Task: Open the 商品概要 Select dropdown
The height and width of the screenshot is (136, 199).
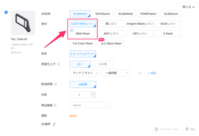Action: click(x=90, y=105)
